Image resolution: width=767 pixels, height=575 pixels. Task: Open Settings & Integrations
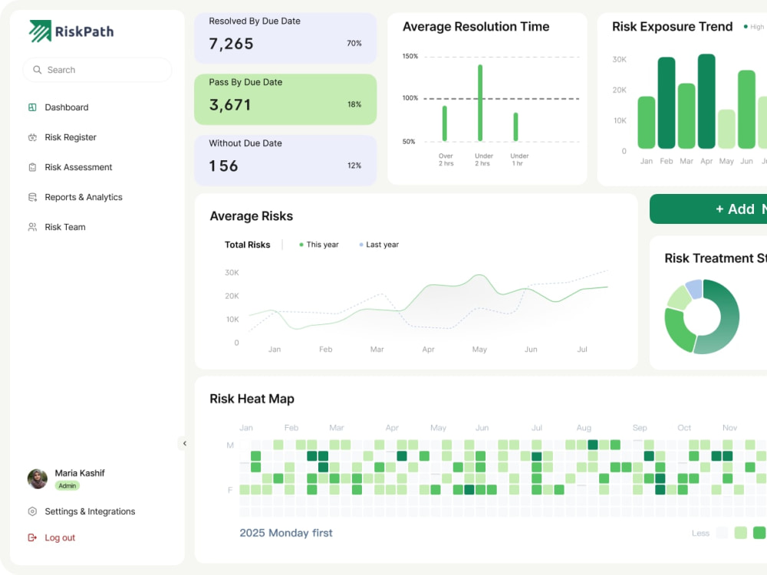click(90, 511)
